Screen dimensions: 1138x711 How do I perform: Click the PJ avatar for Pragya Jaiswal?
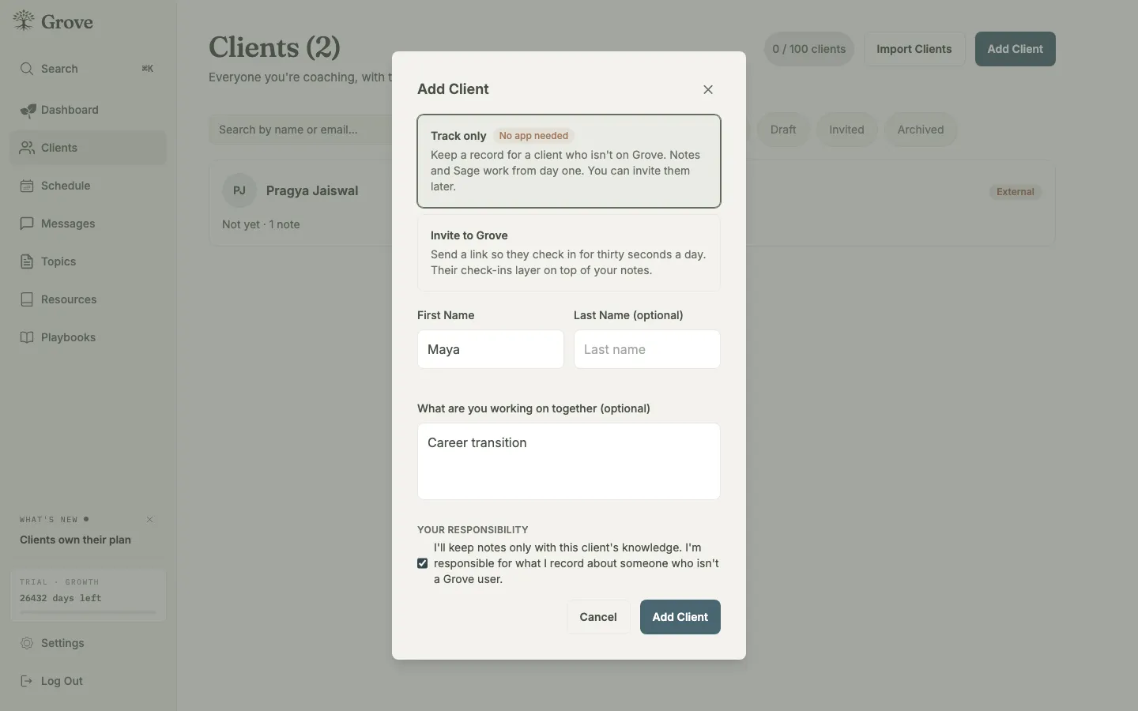[x=239, y=190]
